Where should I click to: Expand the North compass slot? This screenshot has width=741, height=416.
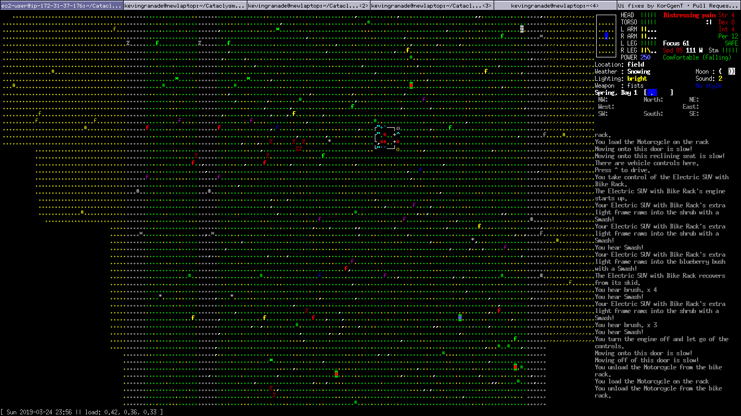pos(654,100)
